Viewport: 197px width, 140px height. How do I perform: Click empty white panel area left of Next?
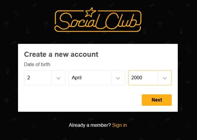click(82, 100)
